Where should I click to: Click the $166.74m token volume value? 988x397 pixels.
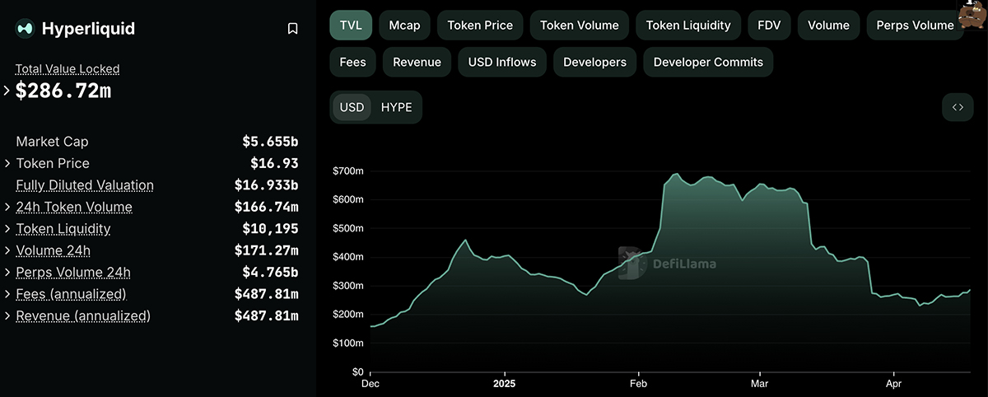click(x=266, y=207)
